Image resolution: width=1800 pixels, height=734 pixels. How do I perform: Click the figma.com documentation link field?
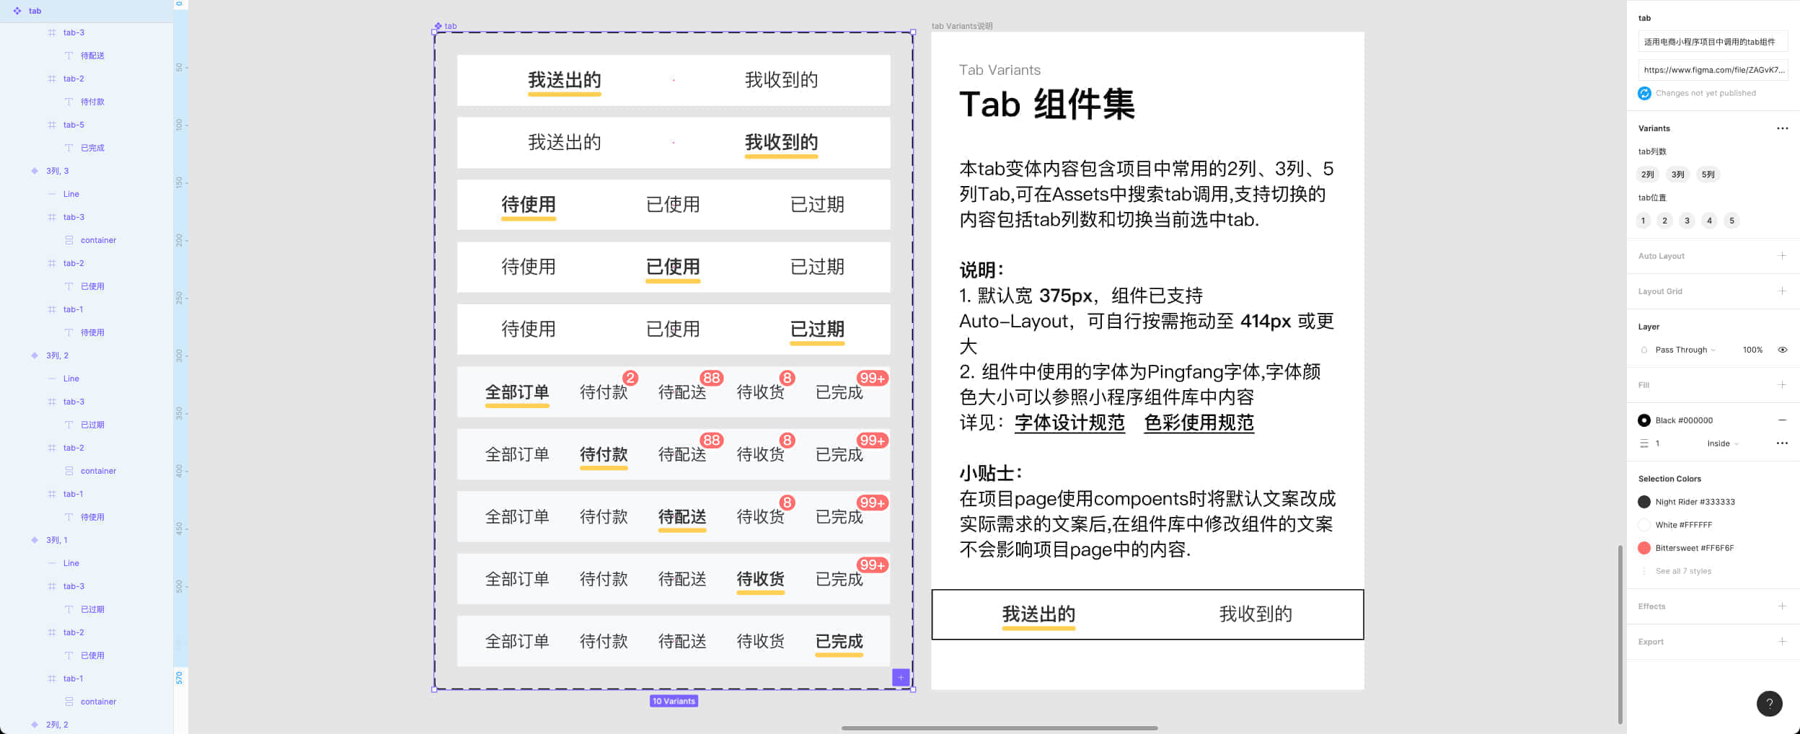point(1713,70)
